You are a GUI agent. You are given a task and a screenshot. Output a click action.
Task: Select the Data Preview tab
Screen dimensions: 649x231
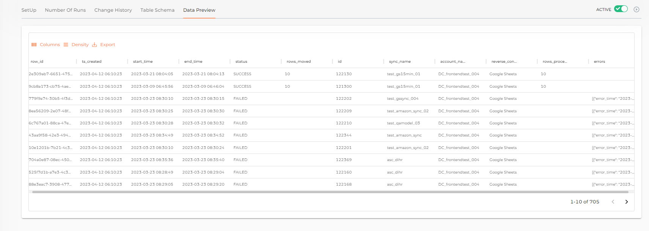(199, 10)
